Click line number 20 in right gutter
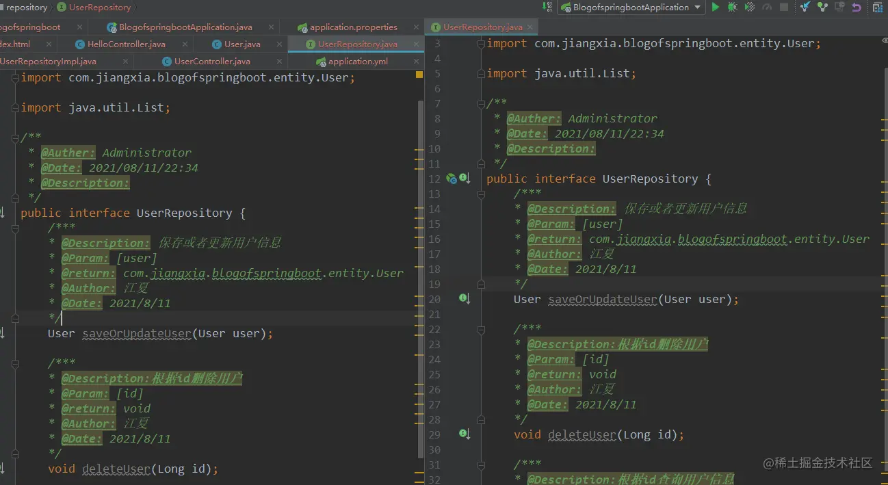 coord(434,299)
